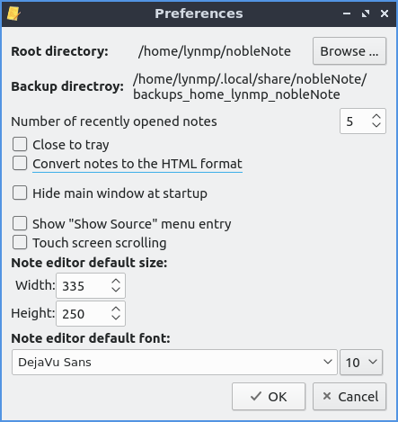Maximize the Preferences window

coord(366,13)
